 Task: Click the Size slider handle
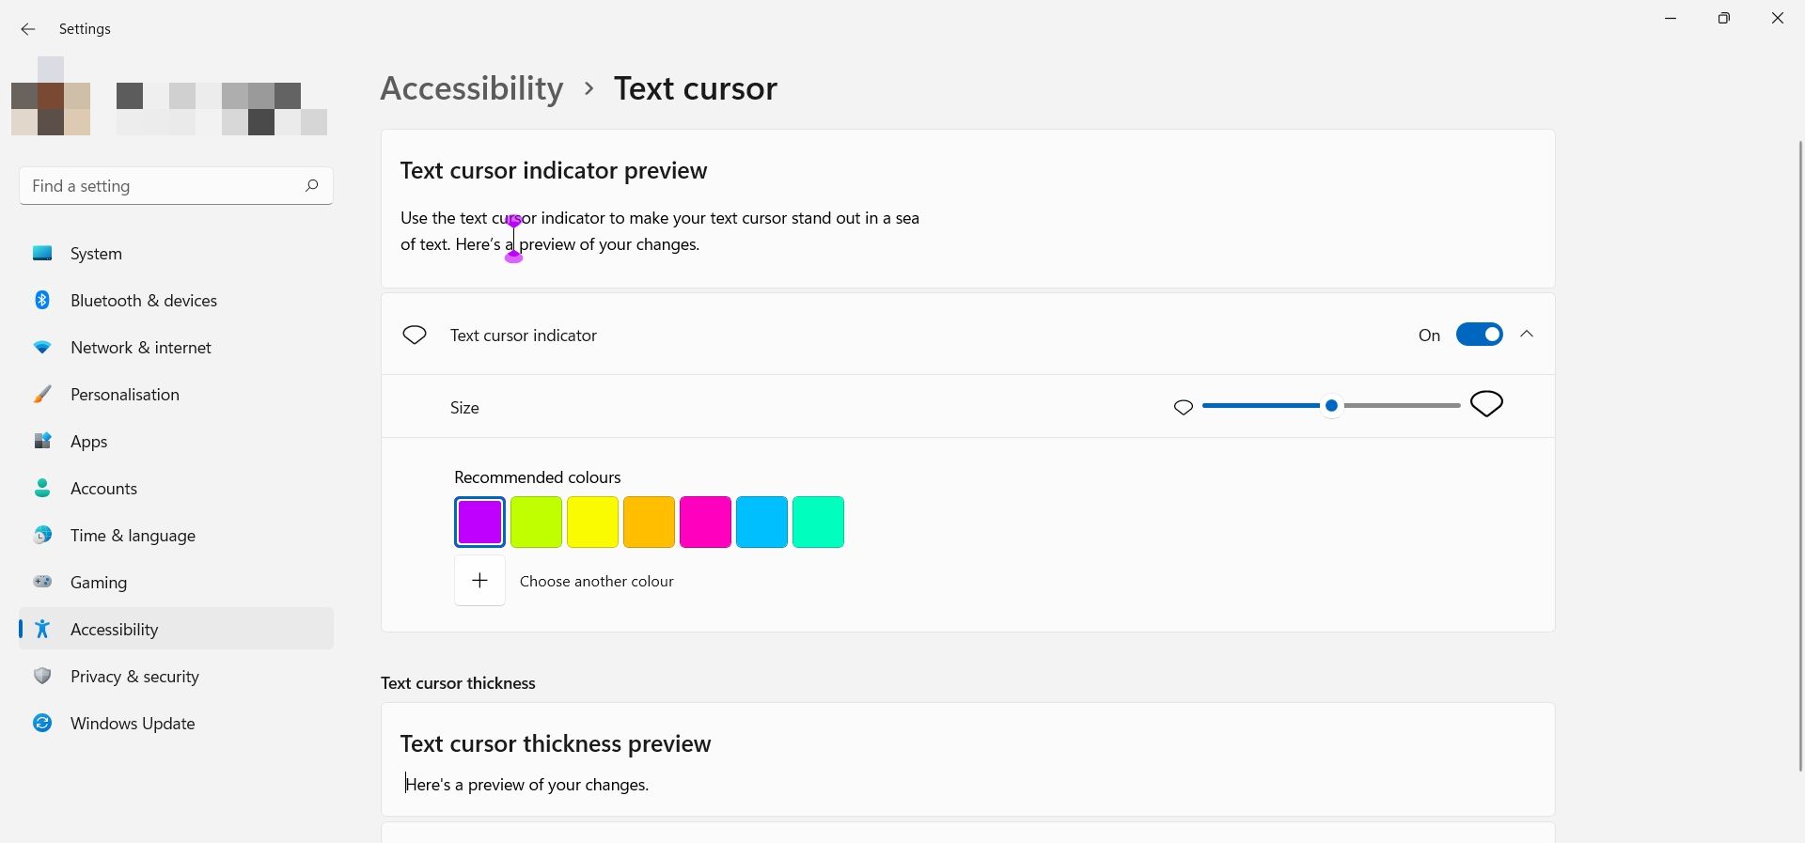coord(1331,406)
